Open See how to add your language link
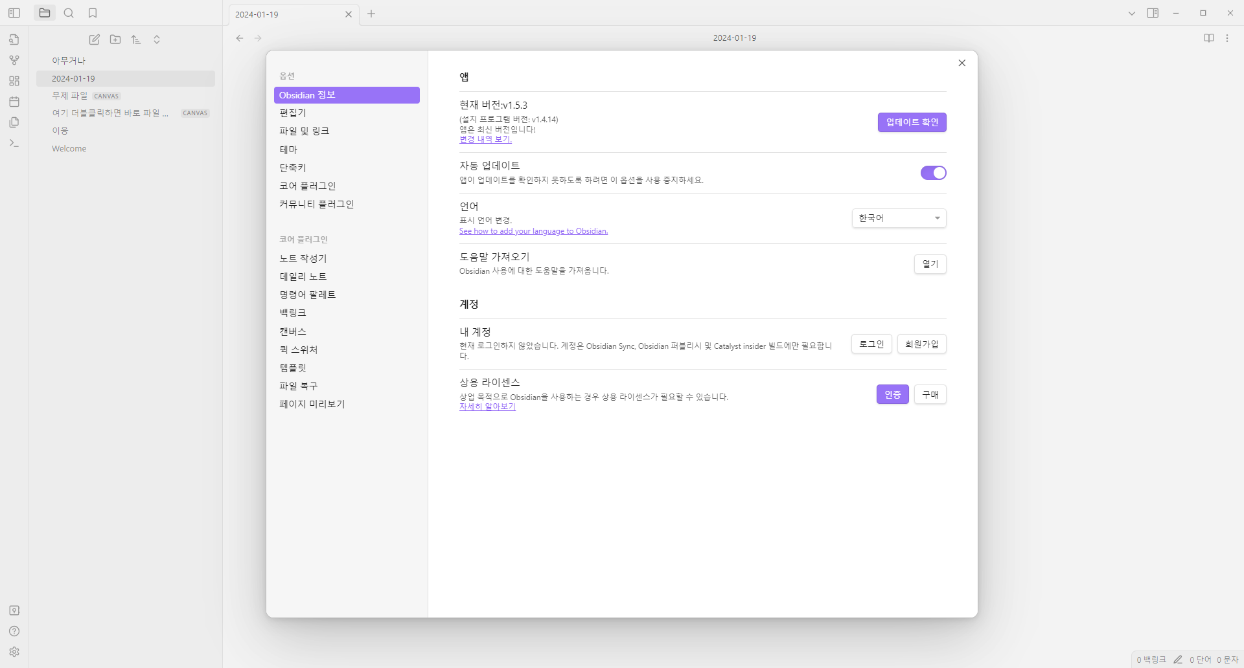 click(x=533, y=231)
